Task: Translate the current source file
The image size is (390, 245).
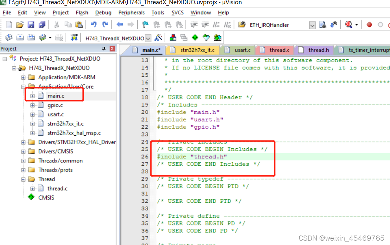Action: [x=9, y=37]
